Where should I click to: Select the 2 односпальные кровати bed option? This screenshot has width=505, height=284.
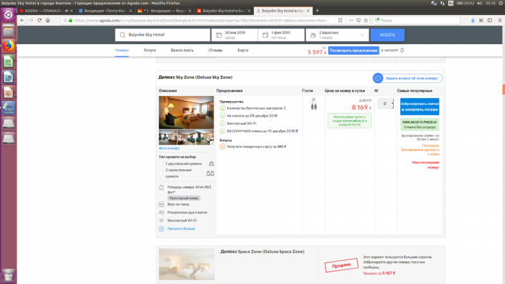click(161, 173)
